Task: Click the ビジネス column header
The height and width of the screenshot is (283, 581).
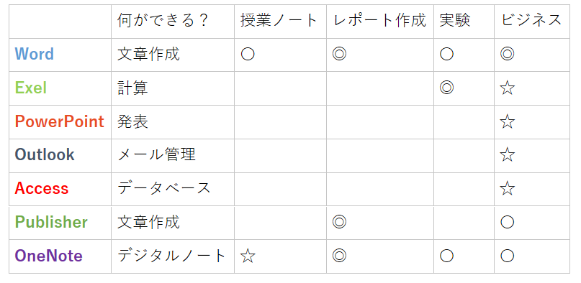Action: 531,21
